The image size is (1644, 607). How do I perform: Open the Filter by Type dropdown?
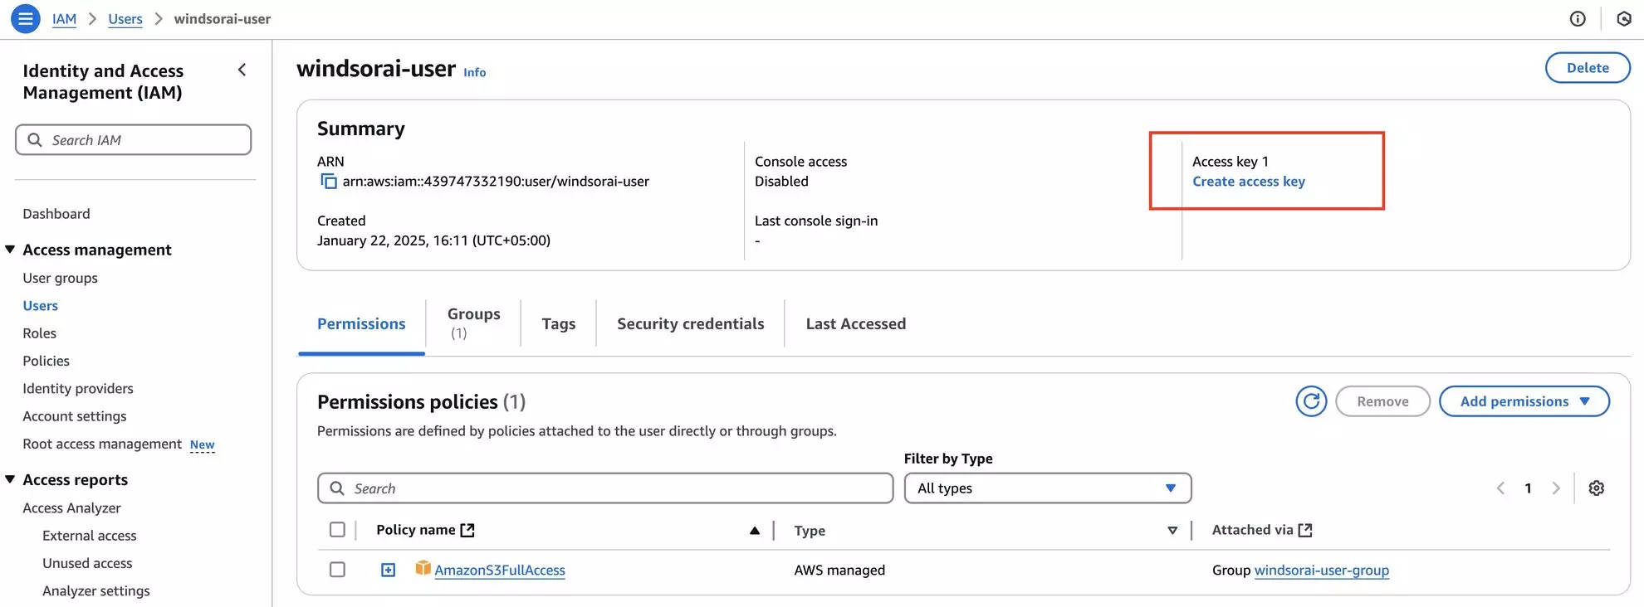tap(1048, 488)
